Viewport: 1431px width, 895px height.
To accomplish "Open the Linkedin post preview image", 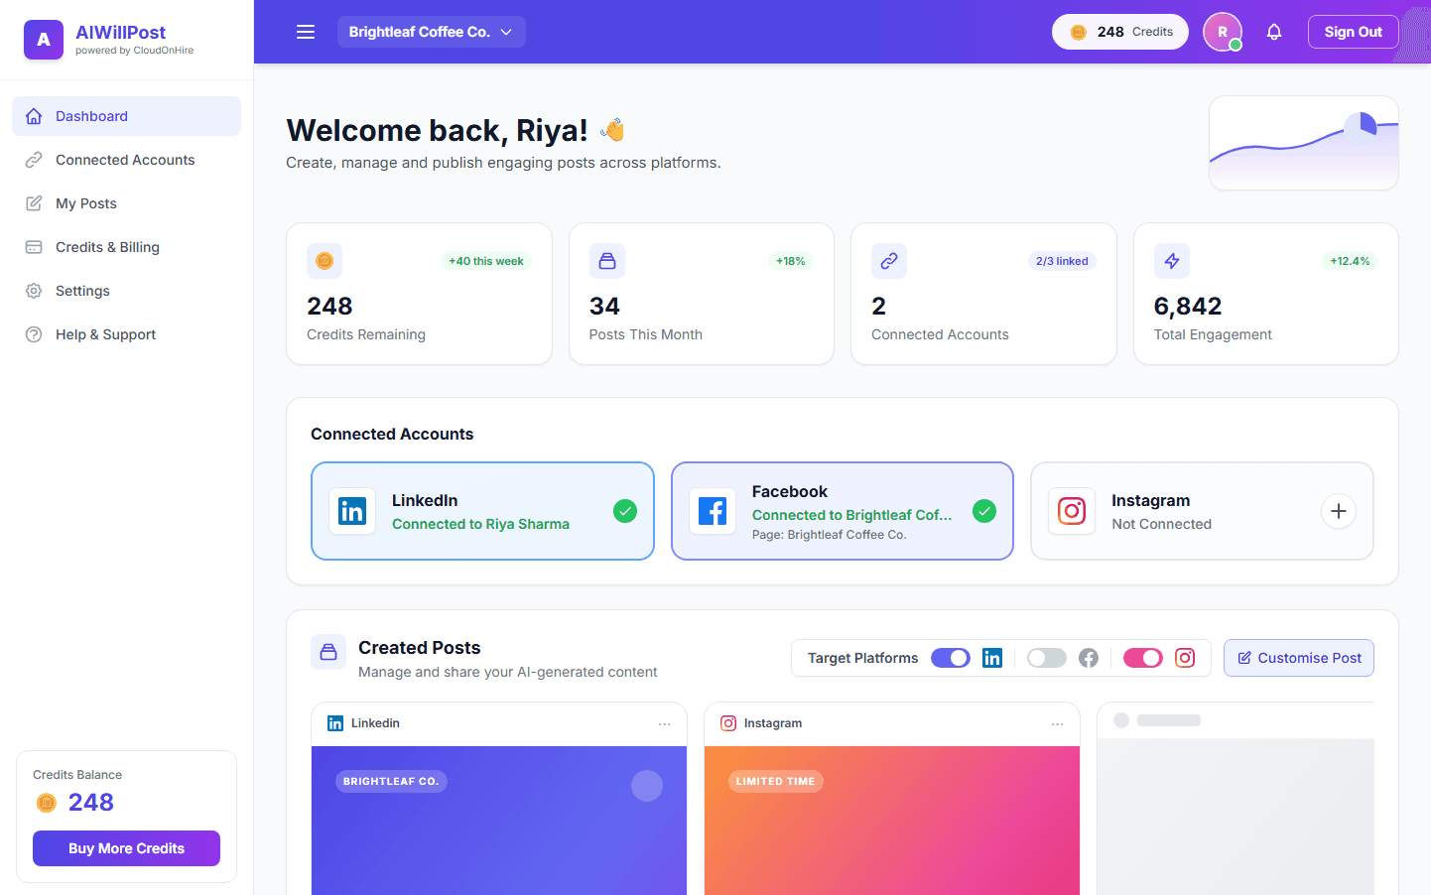I will coord(499,821).
